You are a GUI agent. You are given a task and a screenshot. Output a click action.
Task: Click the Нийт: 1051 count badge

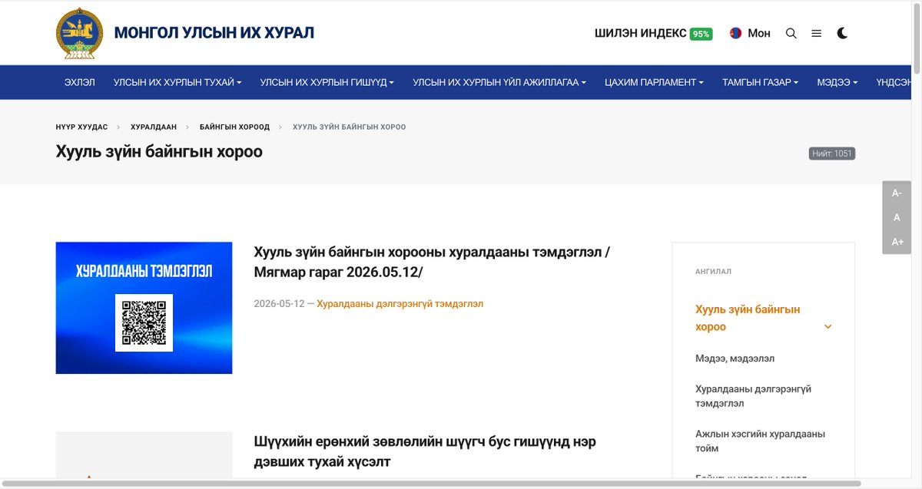pyautogui.click(x=831, y=154)
